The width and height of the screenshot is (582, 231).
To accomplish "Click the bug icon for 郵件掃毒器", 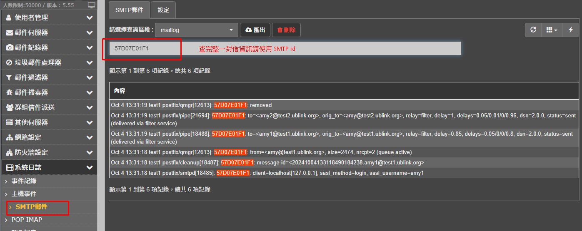I will pos(9,92).
